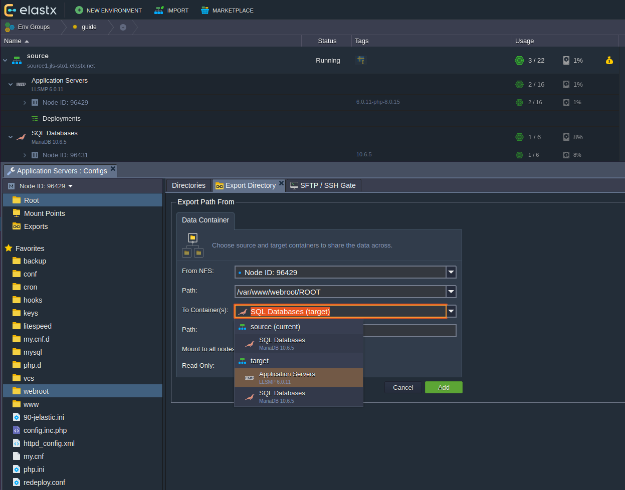Expand Node ID: 96431 under SQL Databases
This screenshot has height=490, width=625.
(25, 155)
